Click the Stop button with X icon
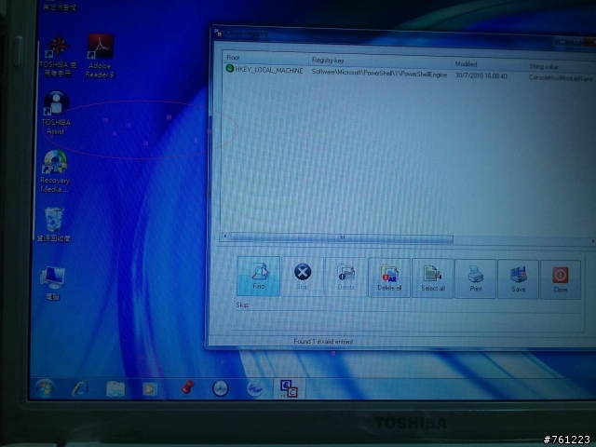 [x=303, y=277]
